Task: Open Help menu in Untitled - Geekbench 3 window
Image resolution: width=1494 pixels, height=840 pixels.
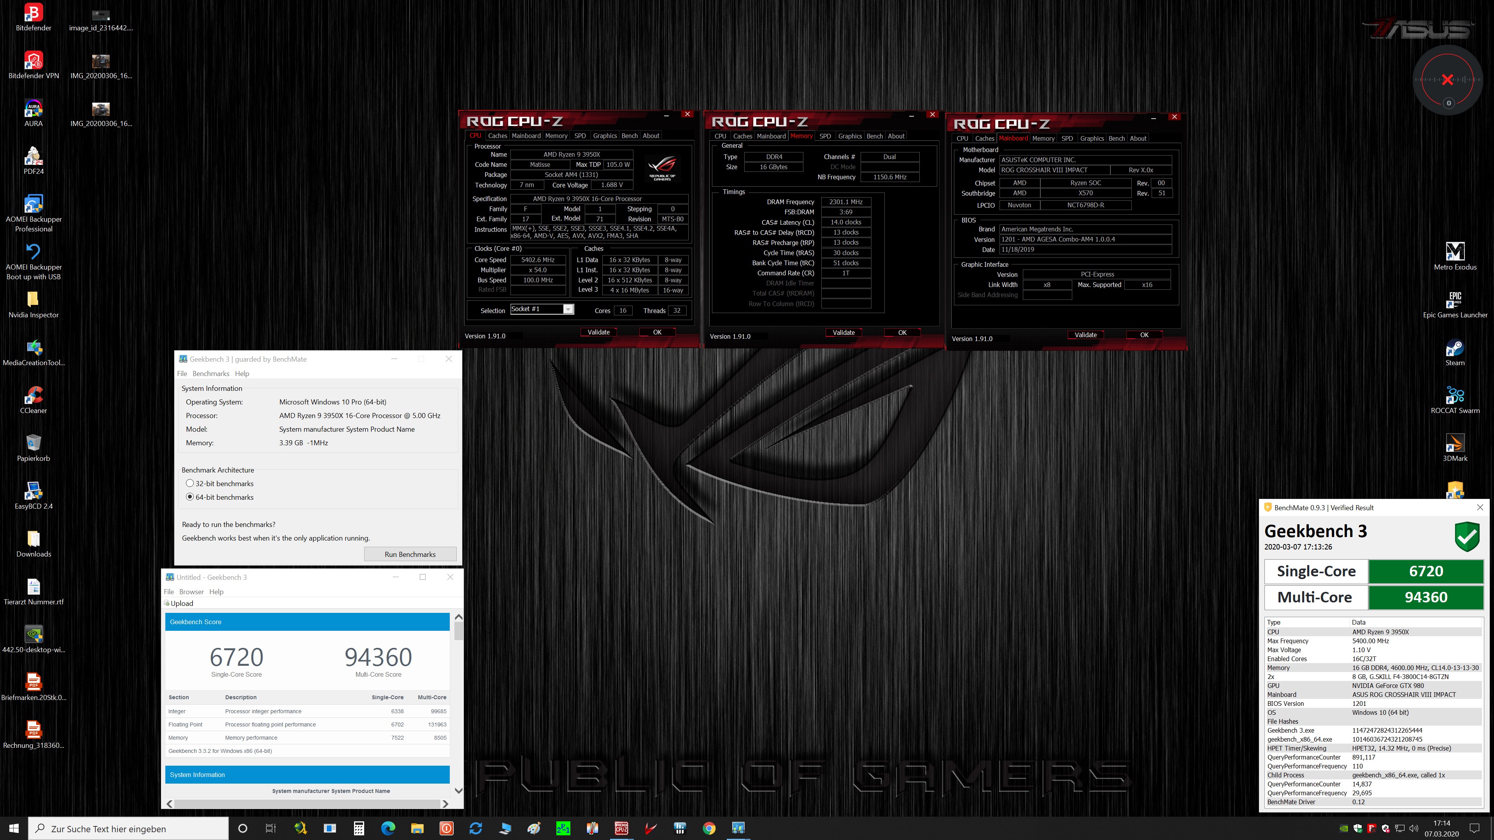Action: click(x=216, y=592)
